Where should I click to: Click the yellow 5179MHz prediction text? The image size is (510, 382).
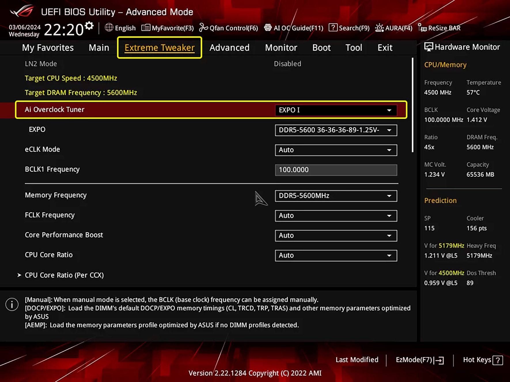451,246
